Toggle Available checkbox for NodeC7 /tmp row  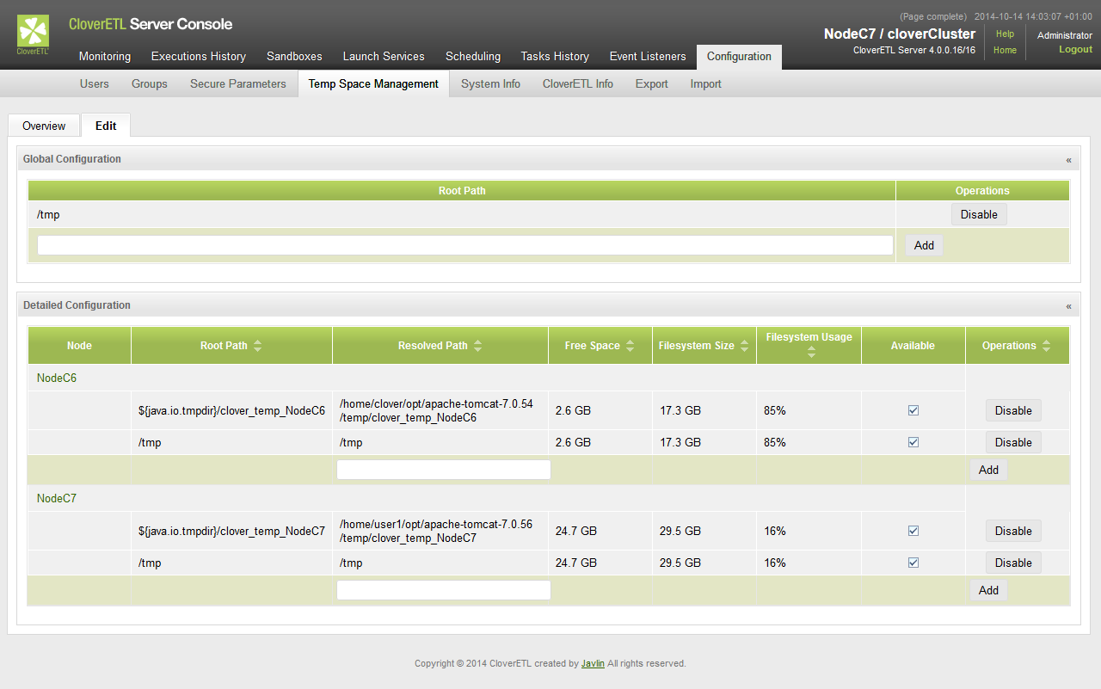click(913, 563)
